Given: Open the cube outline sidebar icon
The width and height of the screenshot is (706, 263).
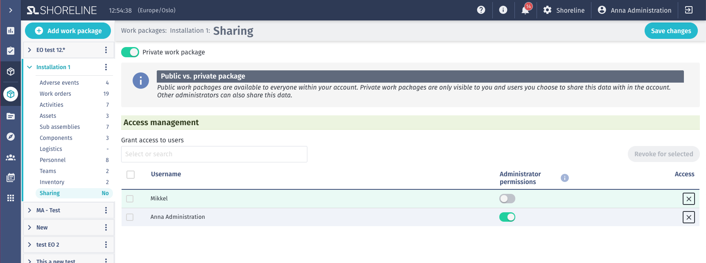Looking at the screenshot, I should coord(11,72).
